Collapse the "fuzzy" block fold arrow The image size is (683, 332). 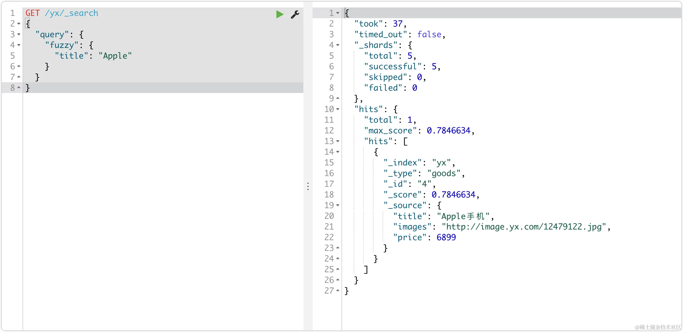tap(19, 45)
